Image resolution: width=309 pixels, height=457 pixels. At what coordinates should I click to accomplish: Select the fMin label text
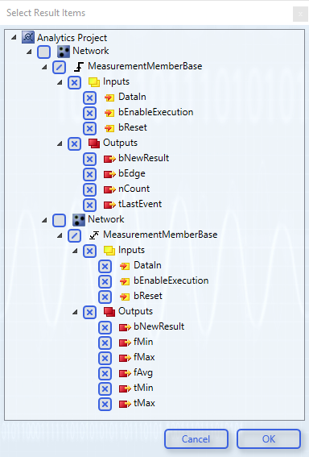pos(143,342)
